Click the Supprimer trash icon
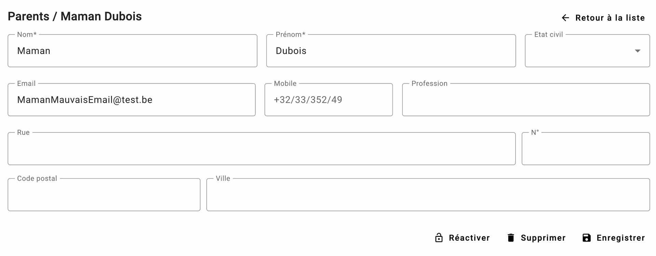The height and width of the screenshot is (256, 656). coord(511,238)
